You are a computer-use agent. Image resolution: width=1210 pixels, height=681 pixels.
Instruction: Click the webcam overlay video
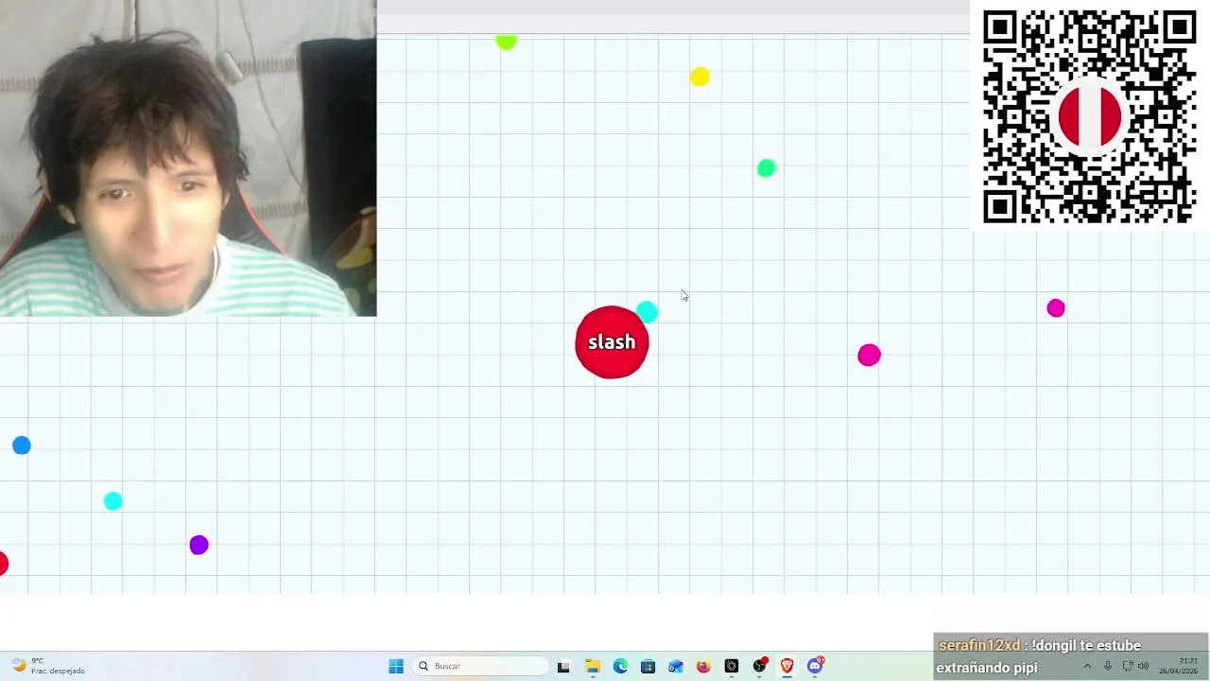[x=188, y=158]
